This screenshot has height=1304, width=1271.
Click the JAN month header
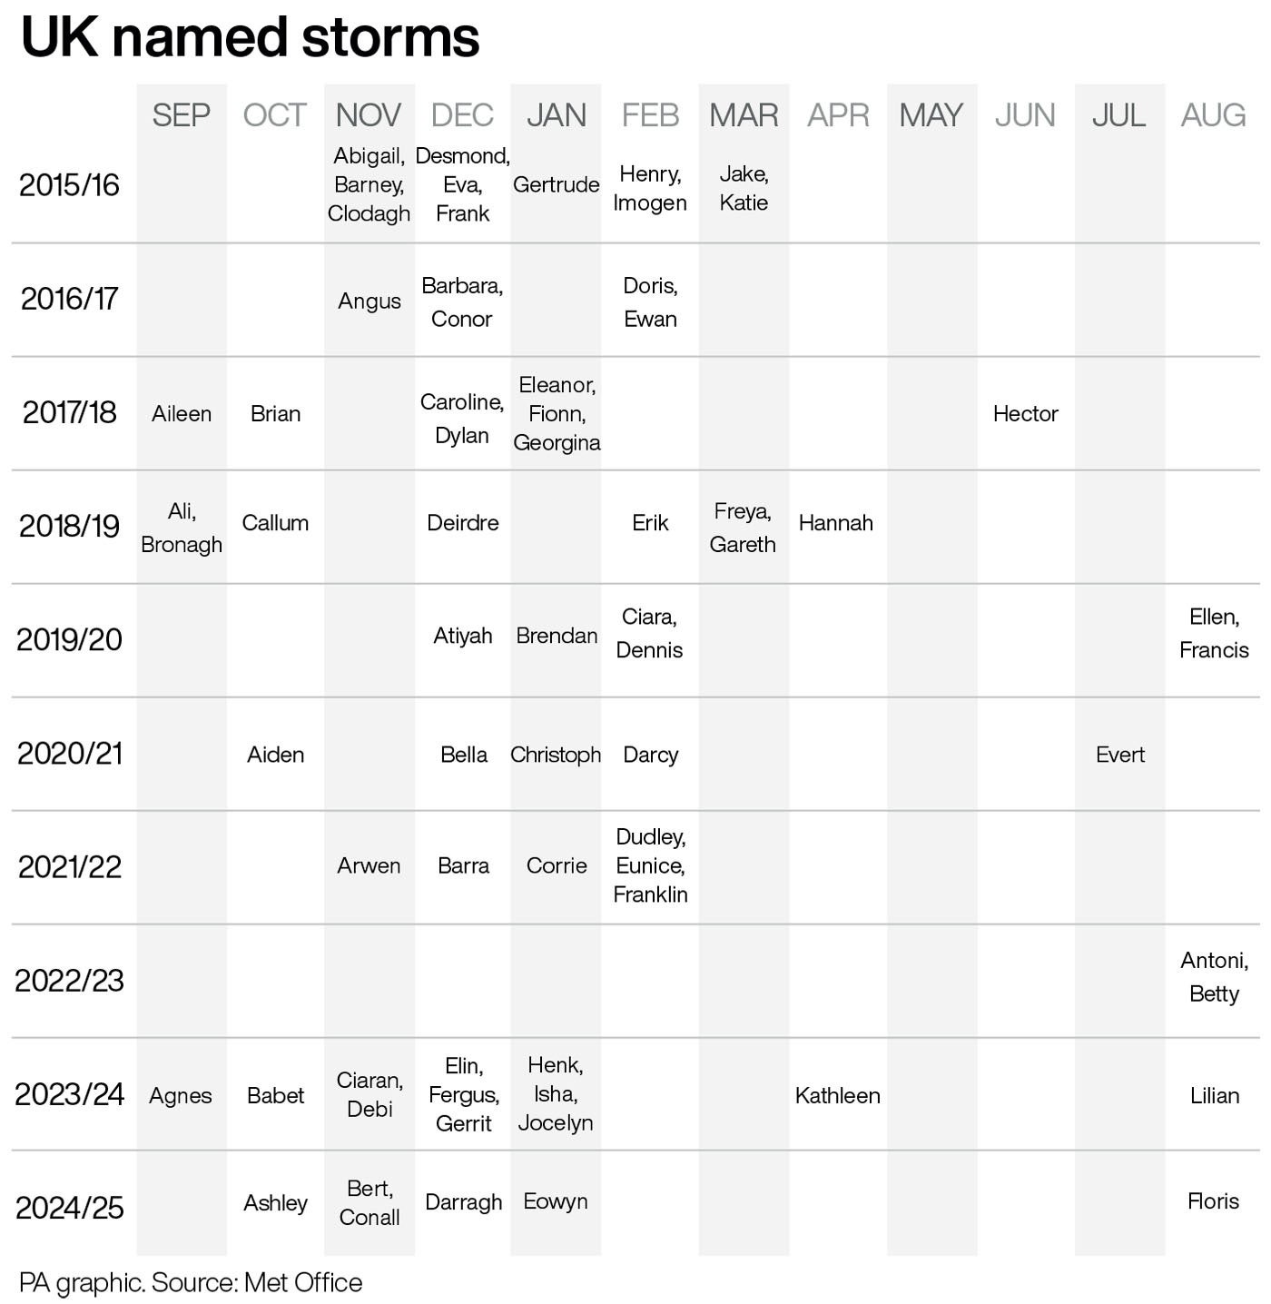(x=557, y=115)
